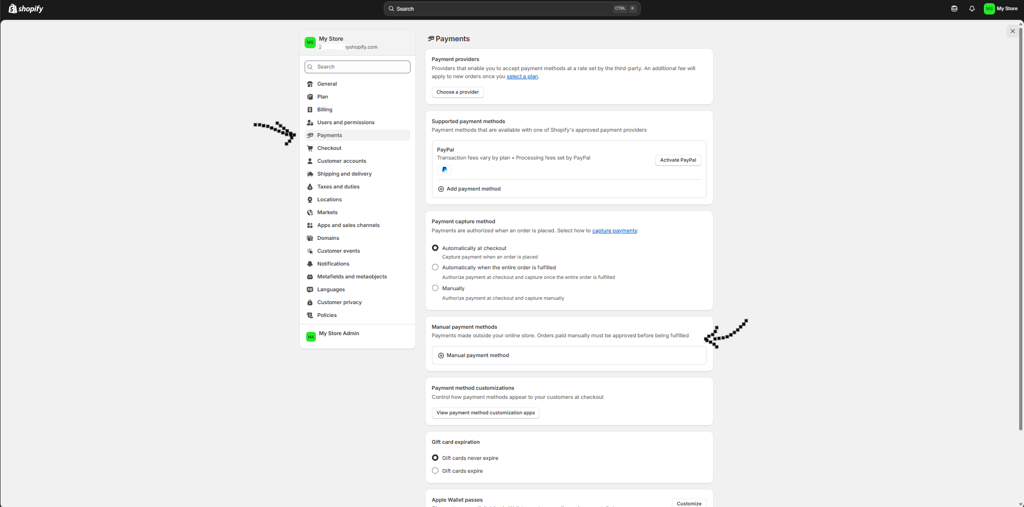Follow the select a plan link
The width and height of the screenshot is (1024, 507).
(x=522, y=77)
